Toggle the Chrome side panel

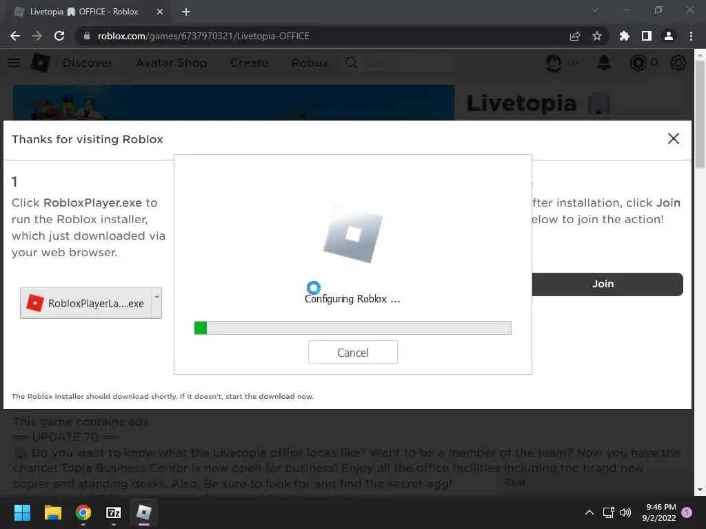click(x=647, y=36)
